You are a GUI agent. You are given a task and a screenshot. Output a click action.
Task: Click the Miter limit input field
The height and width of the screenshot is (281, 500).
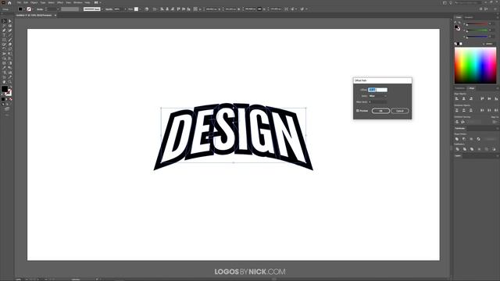point(378,102)
